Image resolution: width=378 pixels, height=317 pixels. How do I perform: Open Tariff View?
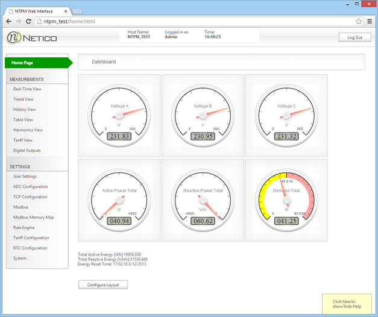(23, 140)
